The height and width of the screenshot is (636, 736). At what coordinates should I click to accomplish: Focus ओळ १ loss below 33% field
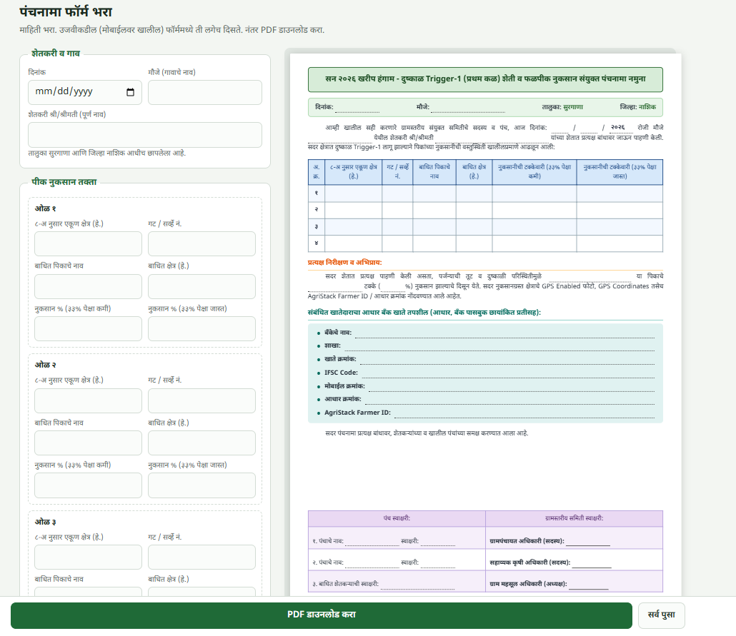click(88, 328)
